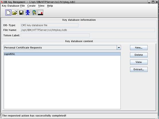Minimize the IBM Key Management window
159x119 pixels.
(149, 2)
